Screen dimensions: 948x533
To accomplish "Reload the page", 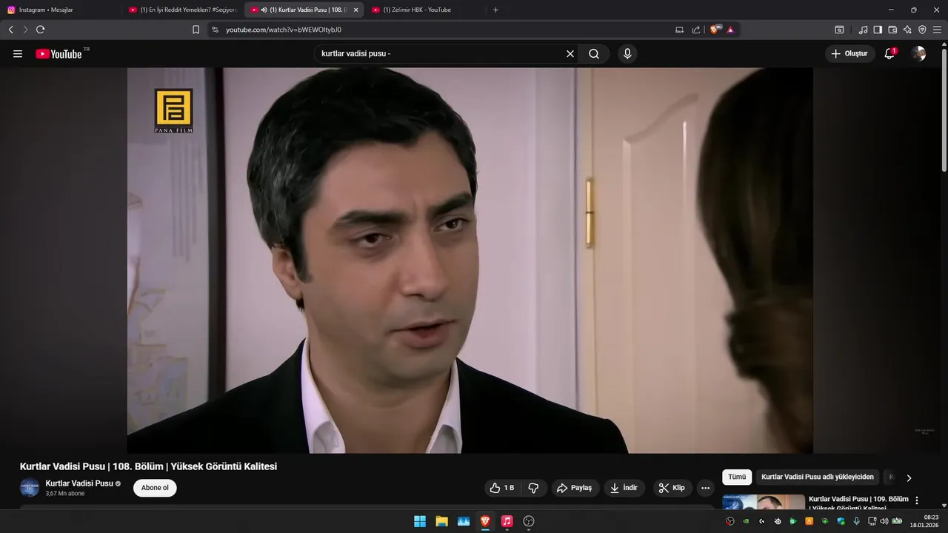I will [x=40, y=30].
